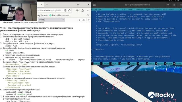Open a new Firefox tab
The image size is (182, 102).
coord(47,5)
